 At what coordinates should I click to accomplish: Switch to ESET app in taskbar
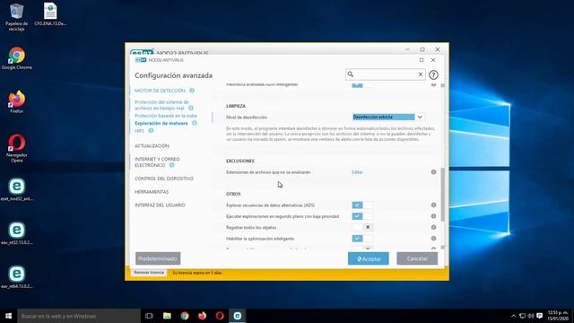[x=237, y=316]
